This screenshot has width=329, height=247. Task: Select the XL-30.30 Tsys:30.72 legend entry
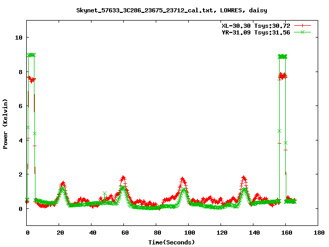[x=256, y=26]
